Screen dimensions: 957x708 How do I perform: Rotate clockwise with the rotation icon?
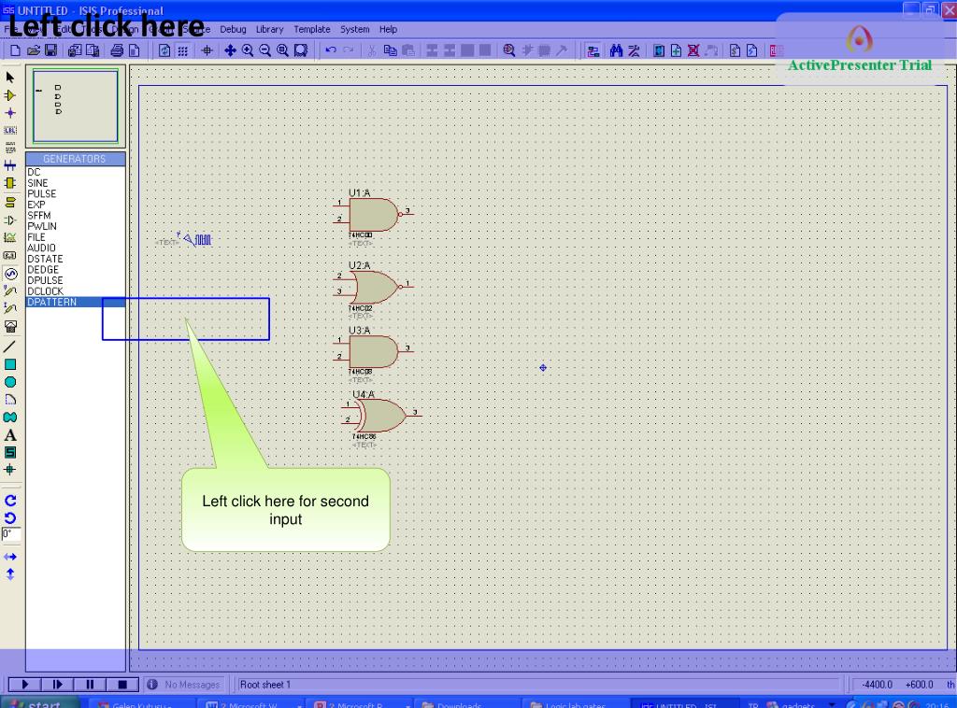10,501
